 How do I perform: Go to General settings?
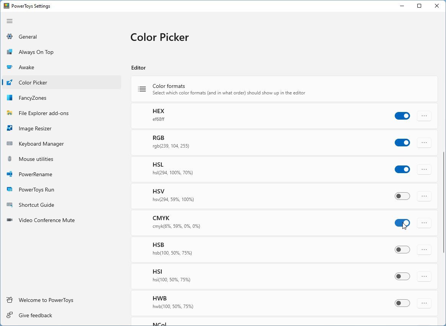coord(28,36)
